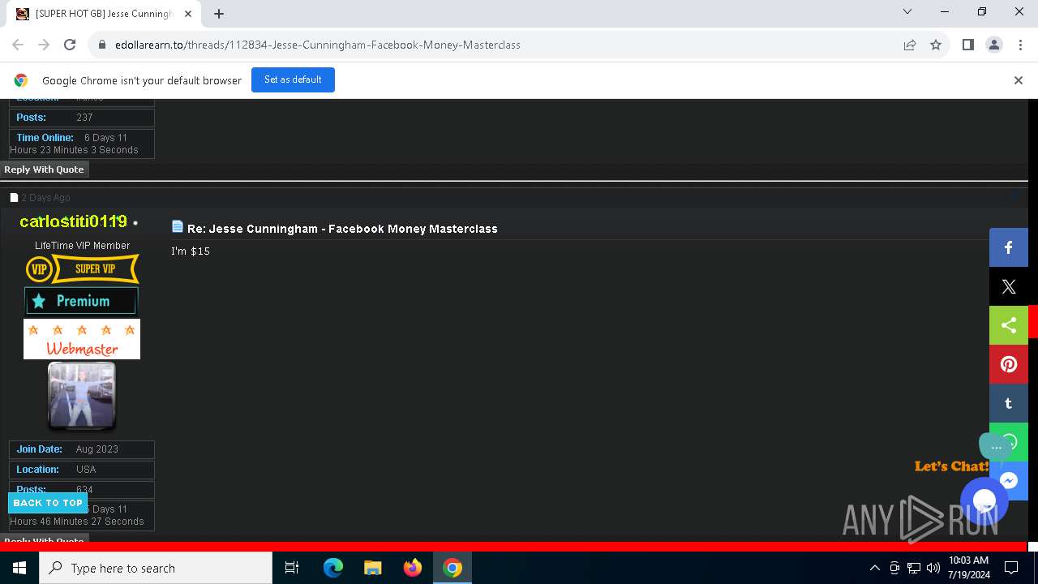This screenshot has width=1038, height=584.
Task: Open the volume control in the tray
Action: [933, 568]
